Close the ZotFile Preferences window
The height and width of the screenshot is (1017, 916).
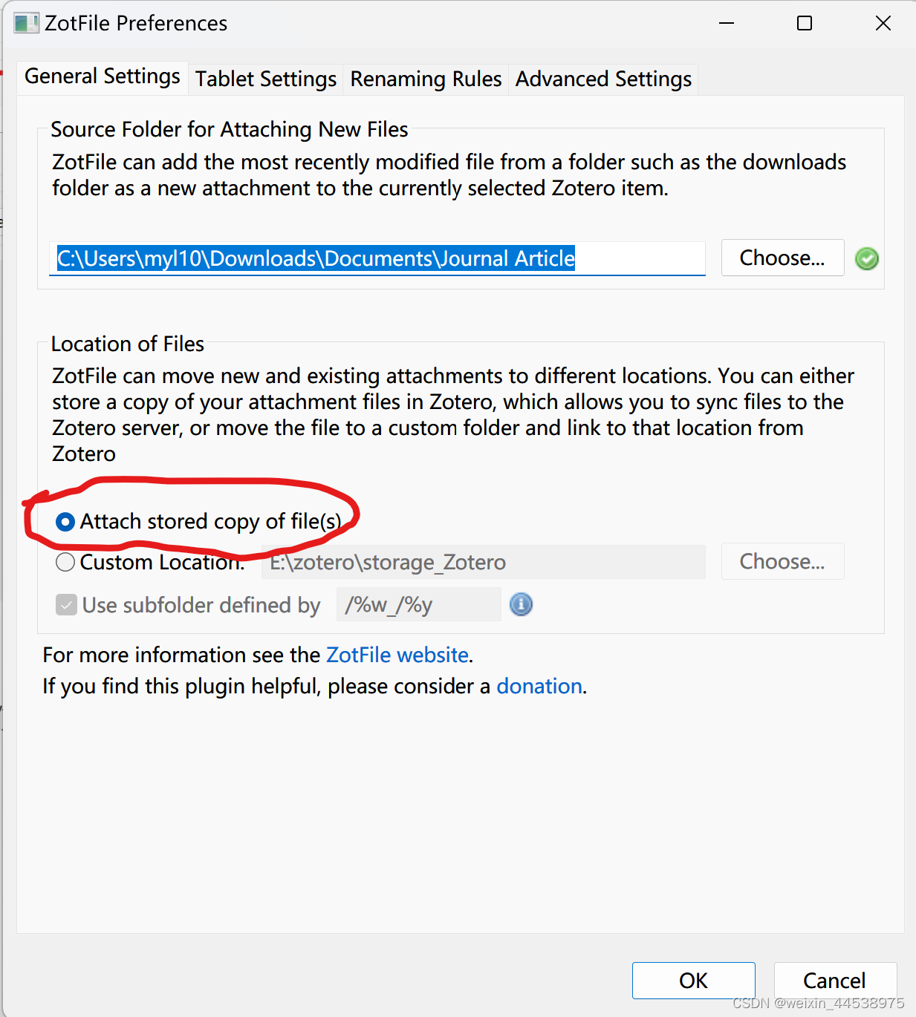tap(883, 23)
